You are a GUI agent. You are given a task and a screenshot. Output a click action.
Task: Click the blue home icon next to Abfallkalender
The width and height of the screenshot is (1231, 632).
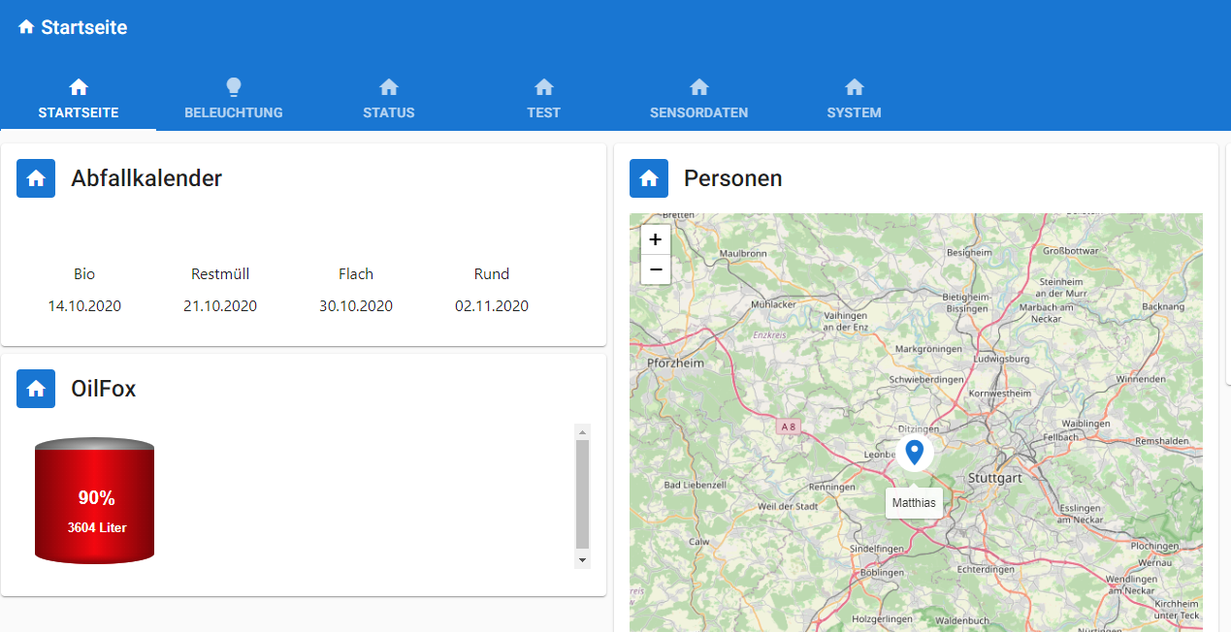pos(36,178)
